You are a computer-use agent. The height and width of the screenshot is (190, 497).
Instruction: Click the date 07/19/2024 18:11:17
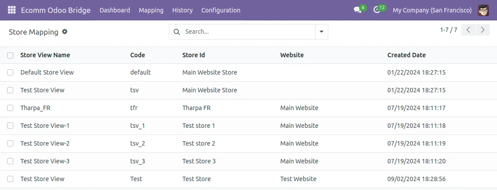pyautogui.click(x=417, y=108)
